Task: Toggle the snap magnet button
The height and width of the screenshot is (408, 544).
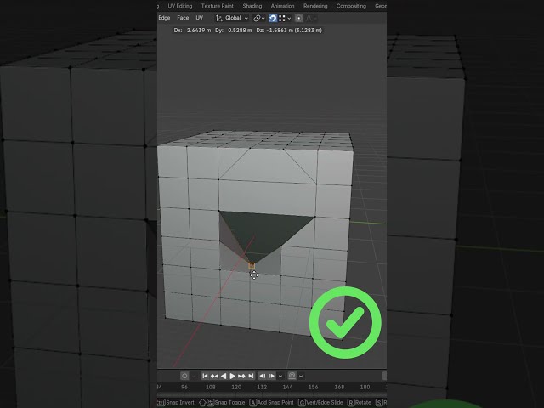Action: click(273, 18)
